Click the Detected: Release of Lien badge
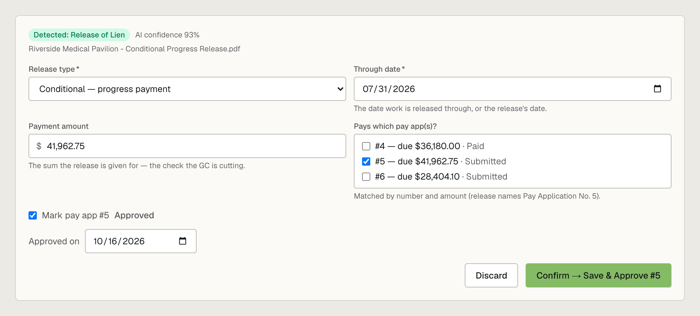 click(x=79, y=35)
